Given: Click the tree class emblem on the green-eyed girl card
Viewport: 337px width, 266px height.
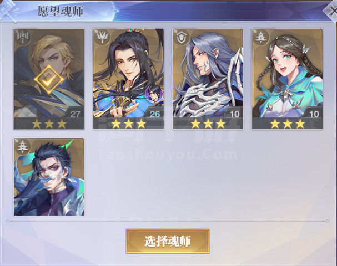Looking at the screenshot, I should pos(260,37).
